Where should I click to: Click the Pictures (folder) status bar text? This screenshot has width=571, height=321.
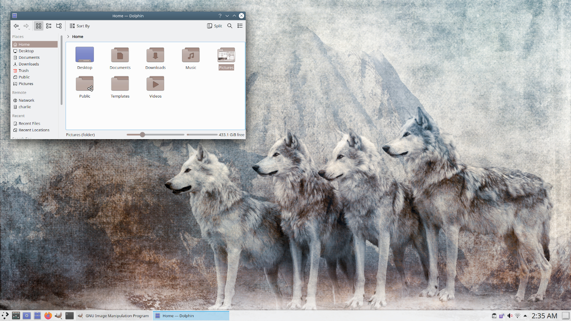pyautogui.click(x=81, y=135)
